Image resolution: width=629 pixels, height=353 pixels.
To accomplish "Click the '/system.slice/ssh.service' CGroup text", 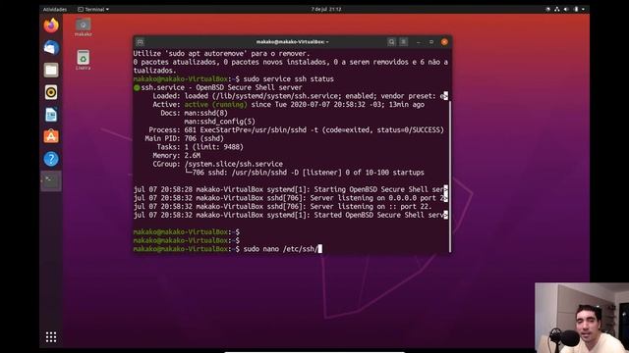I will pos(234,164).
